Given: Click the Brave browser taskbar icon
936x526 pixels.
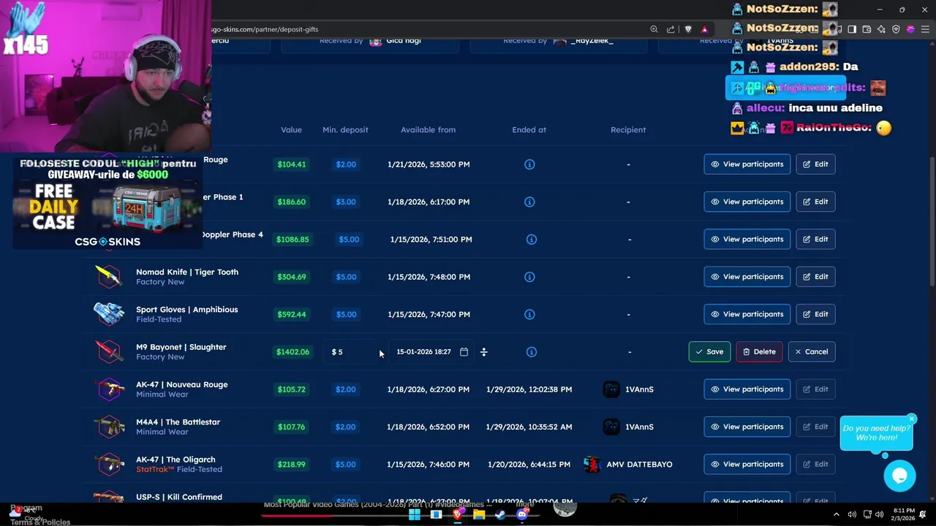Looking at the screenshot, I should 458,514.
